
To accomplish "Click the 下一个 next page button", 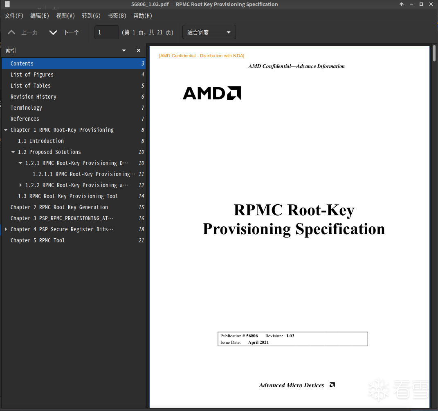I will pos(65,32).
